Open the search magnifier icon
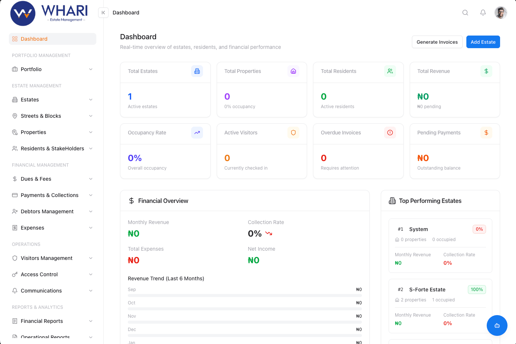 click(x=465, y=12)
